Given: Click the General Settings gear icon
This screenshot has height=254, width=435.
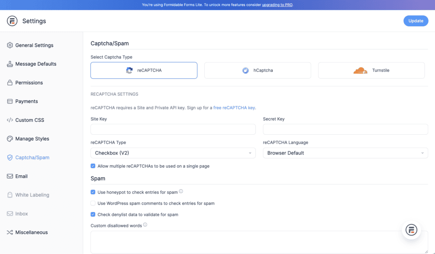Looking at the screenshot, I should click(10, 45).
